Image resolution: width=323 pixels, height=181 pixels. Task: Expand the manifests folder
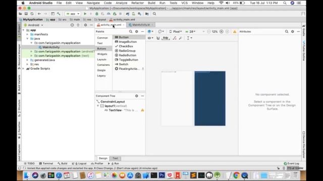click(x=27, y=34)
